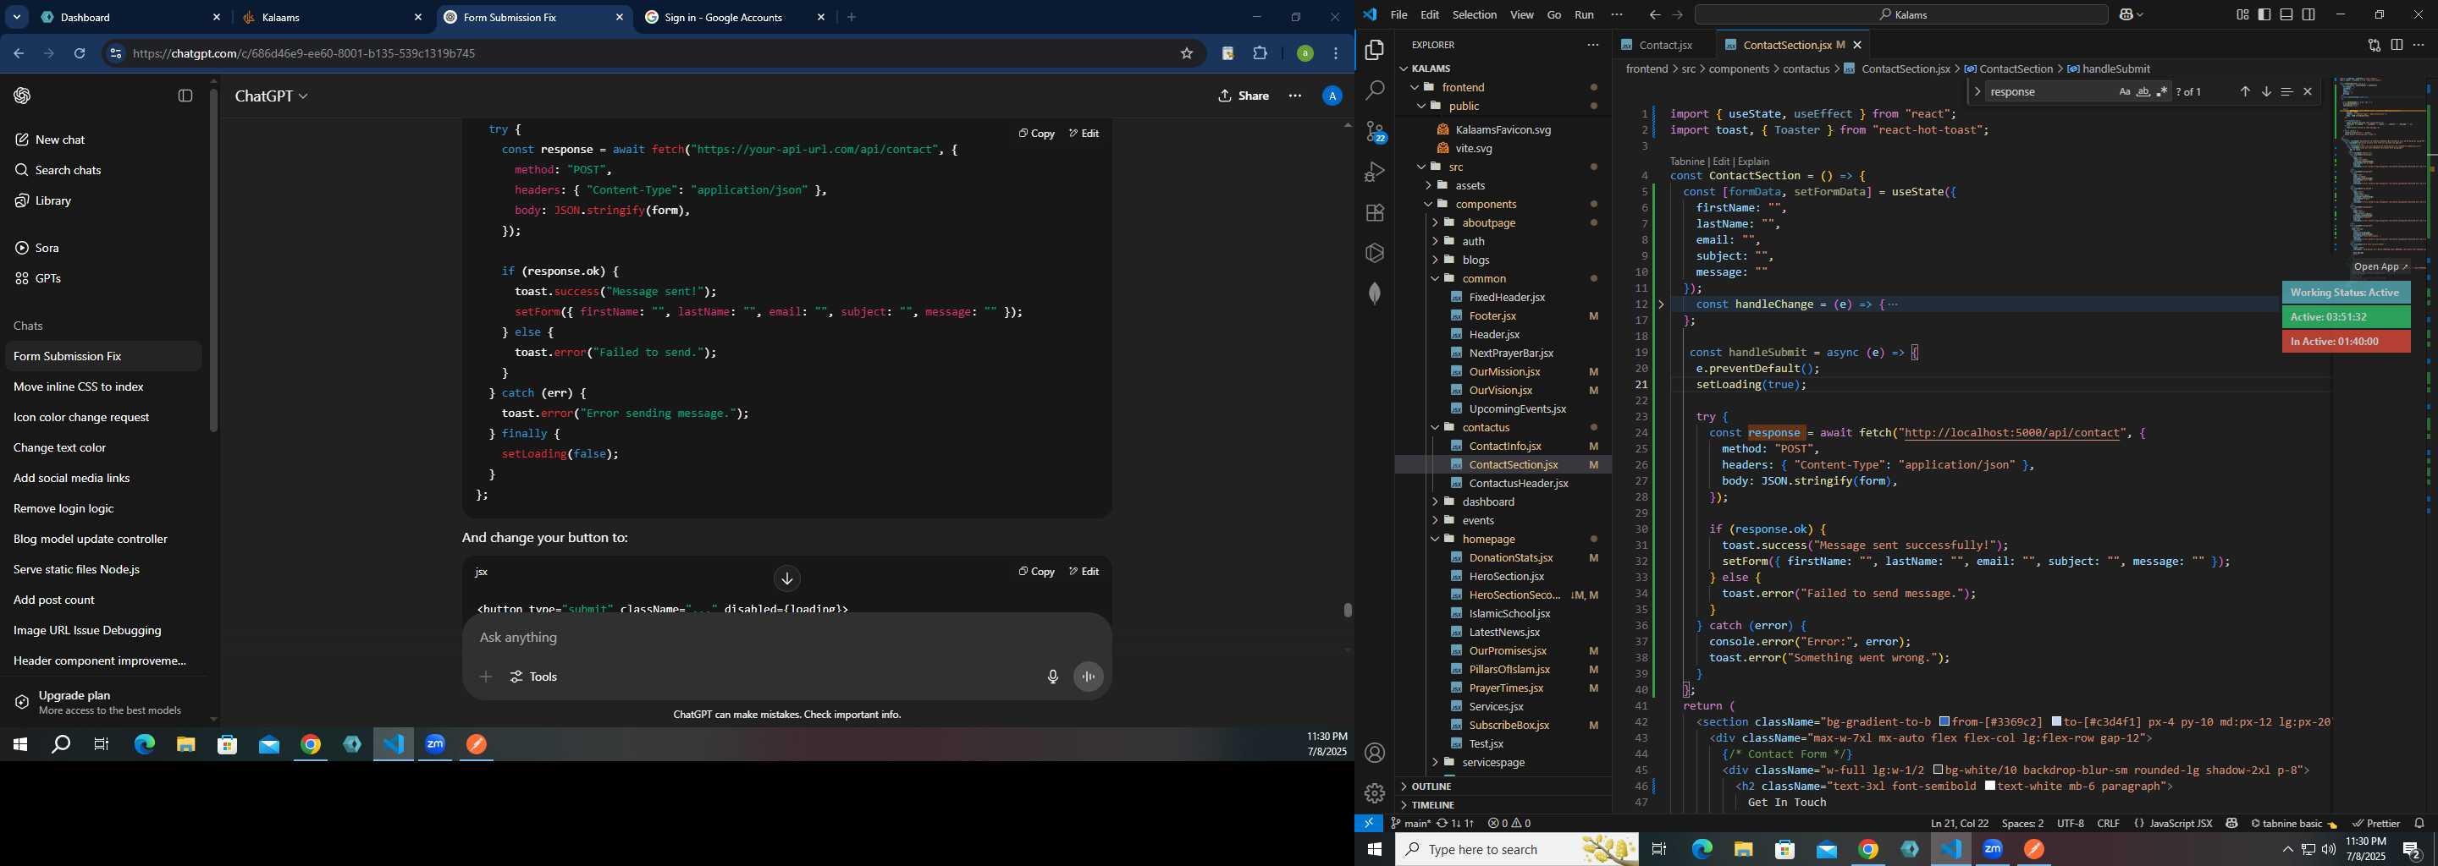Viewport: 2438px width, 866px height.
Task: Click Share button in ChatGPT
Action: coord(1244,96)
